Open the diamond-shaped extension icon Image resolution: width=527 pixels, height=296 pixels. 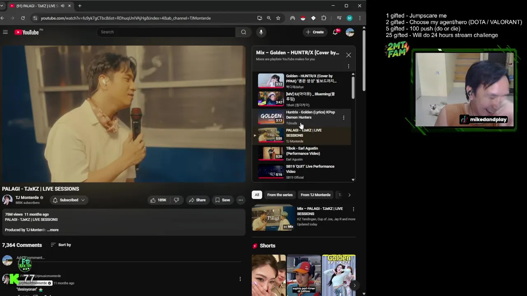click(x=313, y=18)
